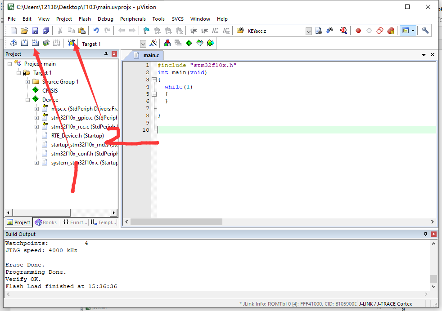Open Options for Target magic wand icon
This screenshot has width=442, height=311.
(153, 44)
